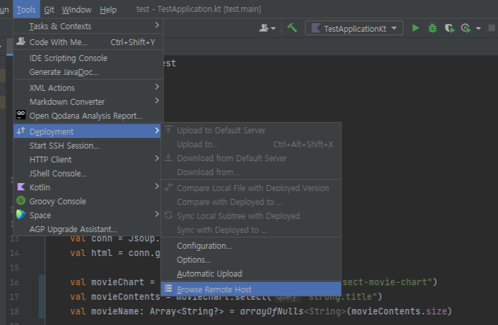
Task: Click line number 14 in the gutter
Action: point(15,253)
